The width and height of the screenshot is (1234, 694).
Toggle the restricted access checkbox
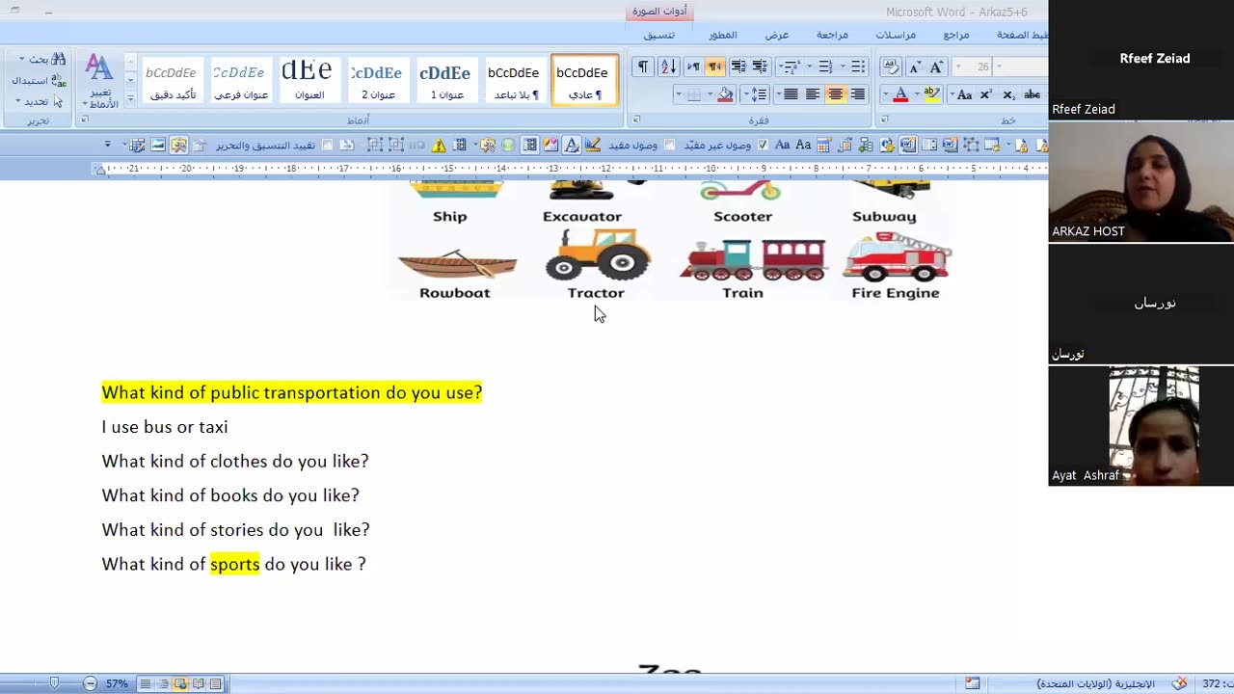pos(669,145)
